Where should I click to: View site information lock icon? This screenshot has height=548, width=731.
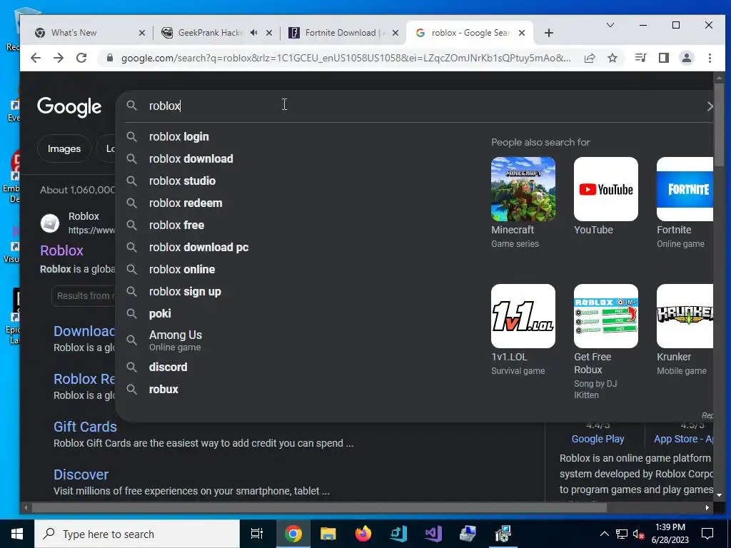(110, 58)
